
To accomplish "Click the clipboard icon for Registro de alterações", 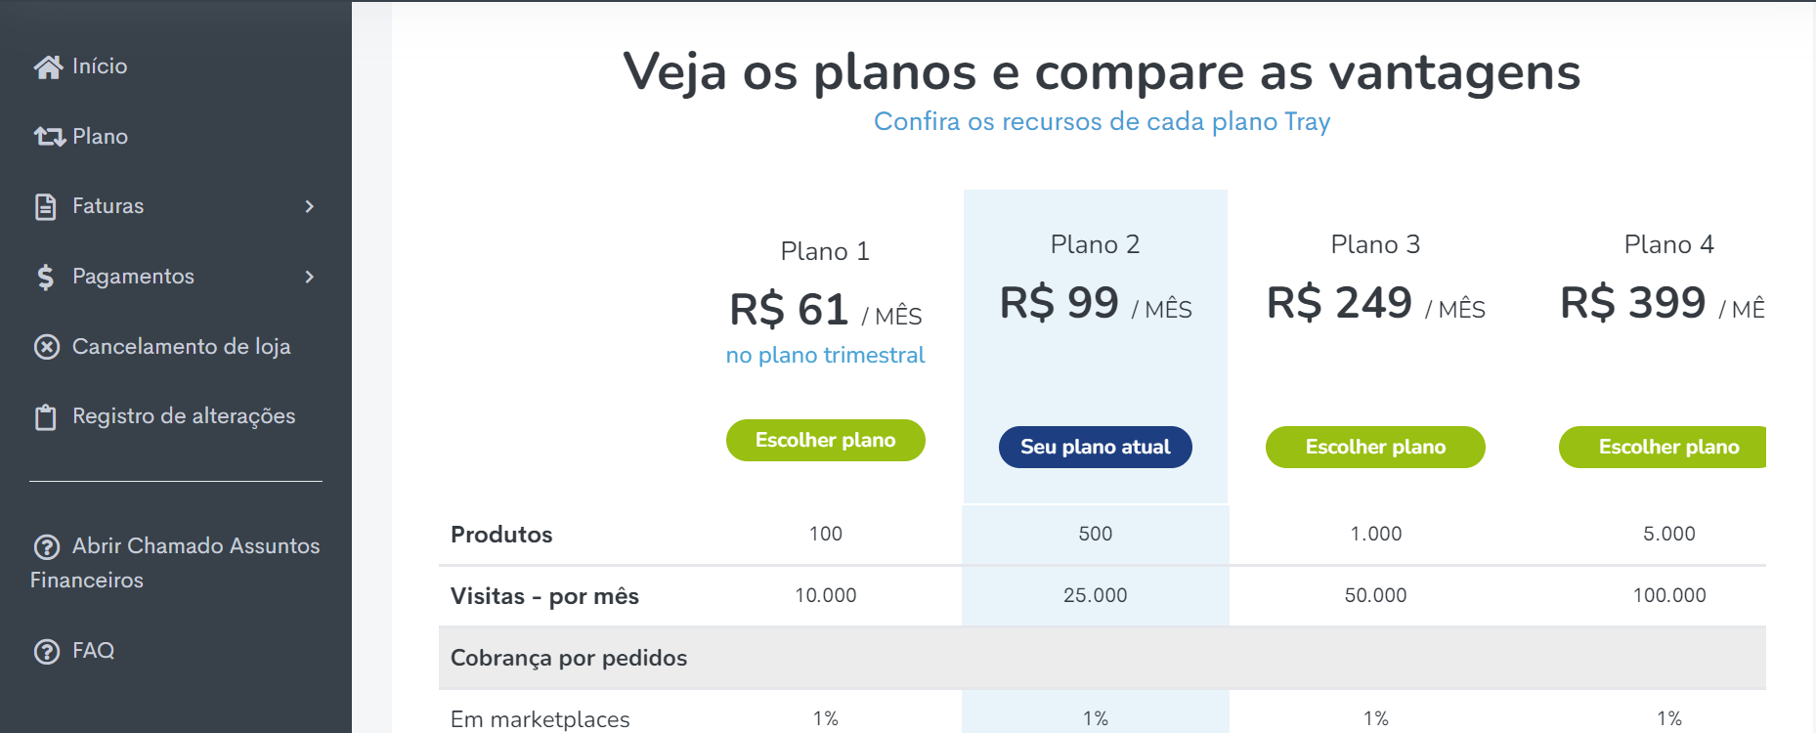I will click(46, 417).
